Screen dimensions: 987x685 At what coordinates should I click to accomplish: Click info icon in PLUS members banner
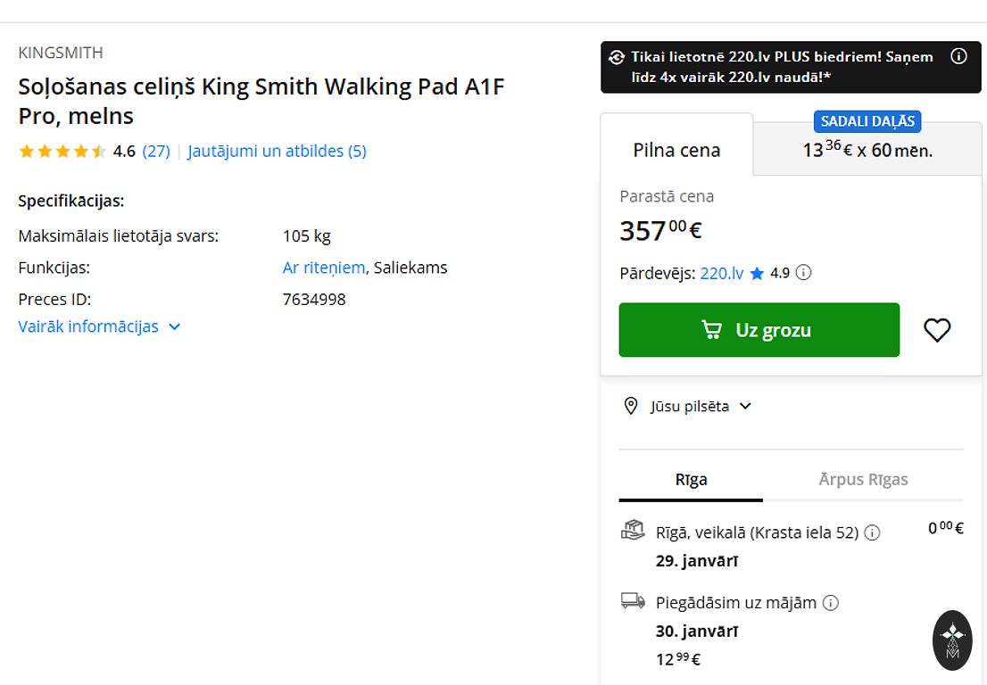click(958, 56)
